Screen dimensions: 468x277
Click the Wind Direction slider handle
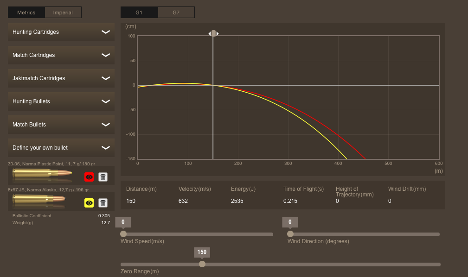290,234
